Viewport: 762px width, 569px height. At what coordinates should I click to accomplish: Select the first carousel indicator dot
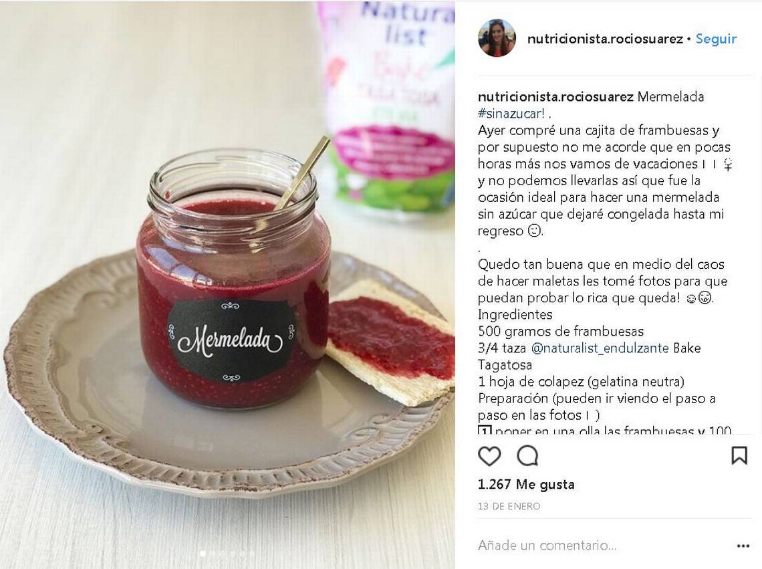coord(203,554)
